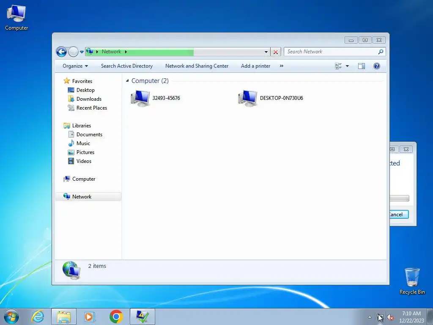Screen dimensions: 433x325
Task: Click the Music note icon in sidebar
Action: click(x=71, y=143)
